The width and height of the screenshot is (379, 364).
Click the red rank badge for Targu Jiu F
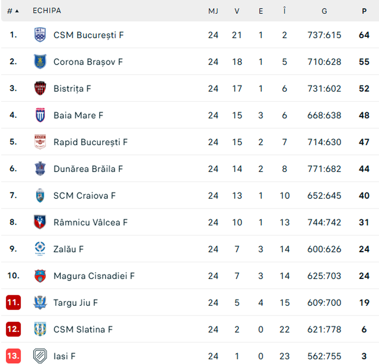coord(13,303)
